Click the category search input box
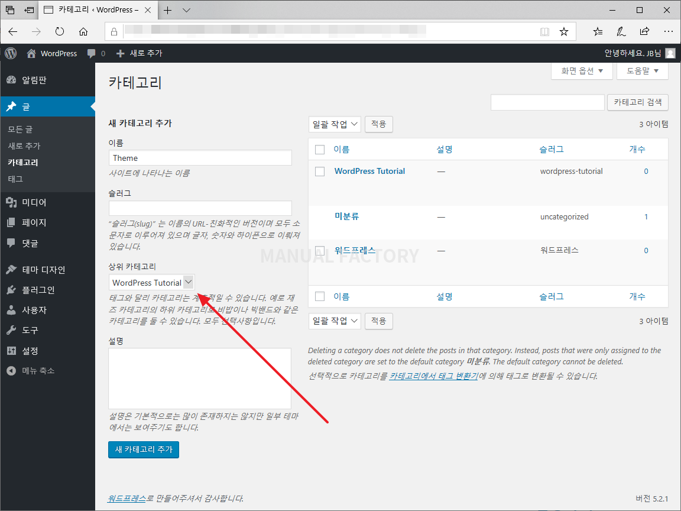Image resolution: width=681 pixels, height=511 pixels. (x=547, y=102)
